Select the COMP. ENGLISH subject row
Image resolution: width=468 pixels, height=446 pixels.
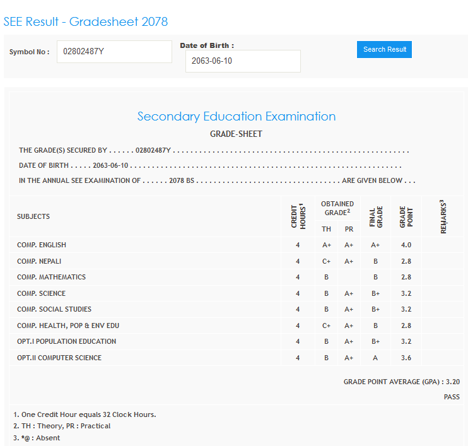42,245
